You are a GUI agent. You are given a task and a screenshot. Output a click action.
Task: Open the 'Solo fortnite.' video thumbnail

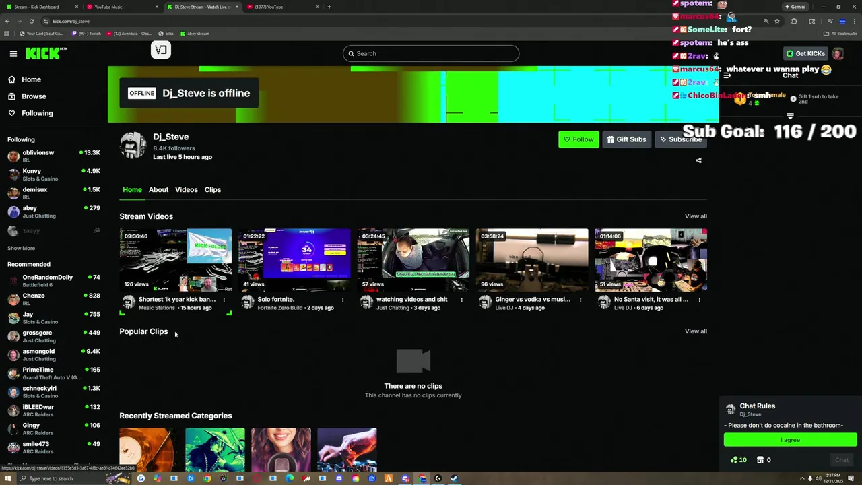294,260
